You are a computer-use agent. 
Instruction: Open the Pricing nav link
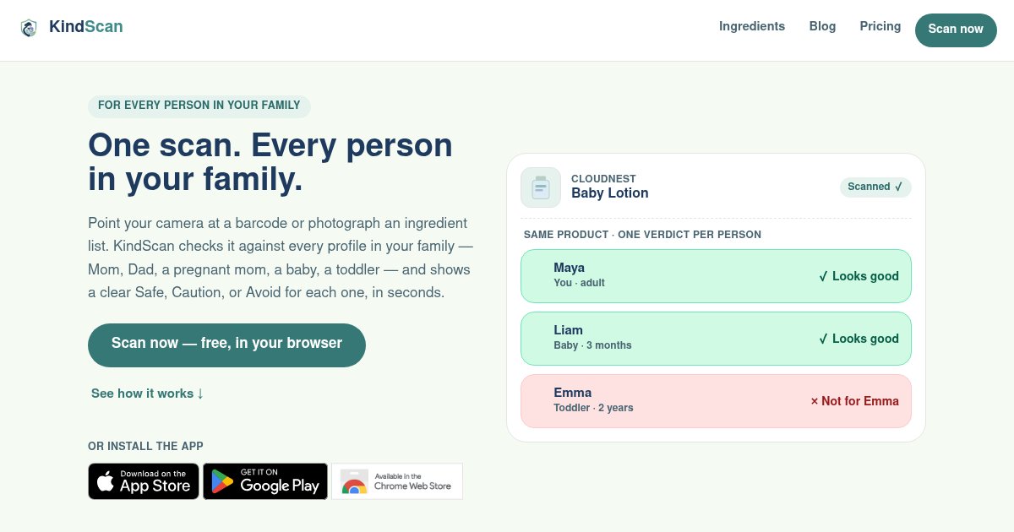(880, 26)
